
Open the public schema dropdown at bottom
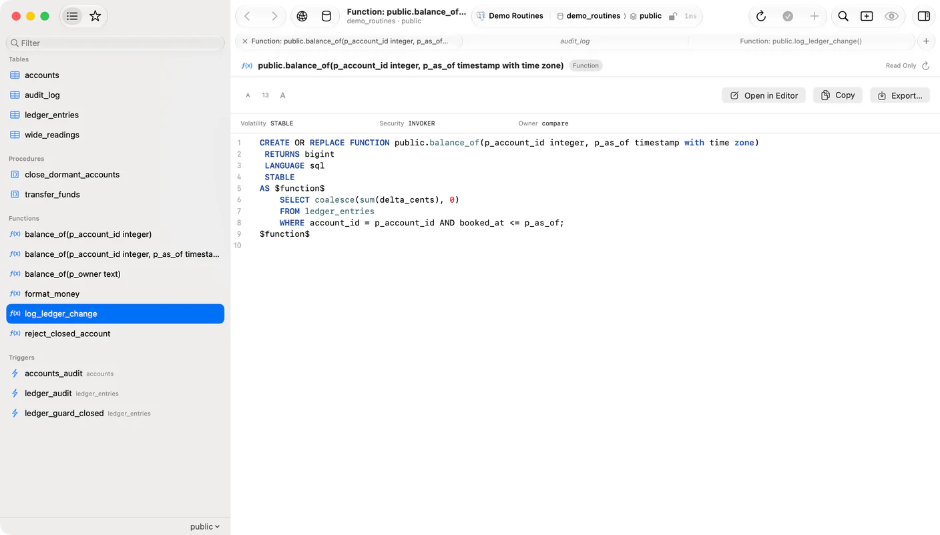pos(205,526)
